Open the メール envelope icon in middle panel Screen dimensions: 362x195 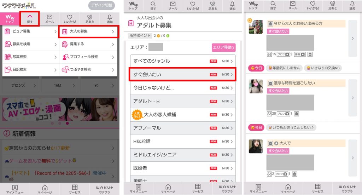pyautogui.click(x=173, y=6)
